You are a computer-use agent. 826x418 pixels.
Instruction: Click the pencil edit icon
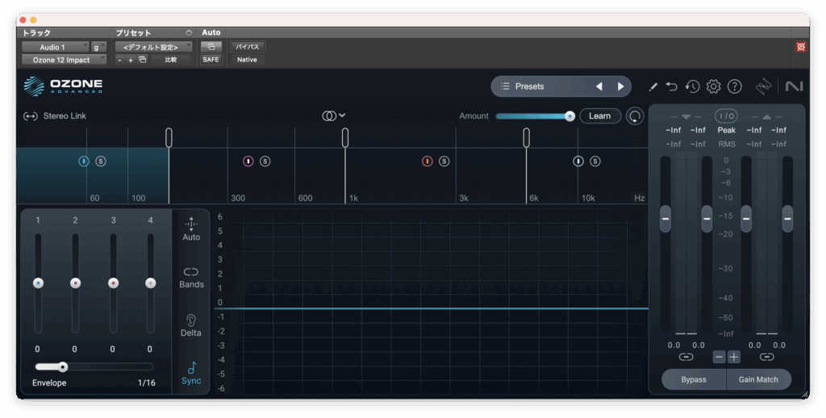[653, 86]
